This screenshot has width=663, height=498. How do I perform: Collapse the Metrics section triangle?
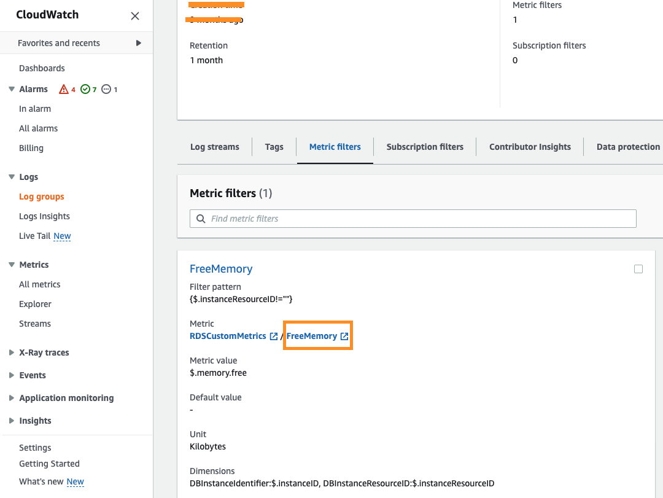(12, 265)
